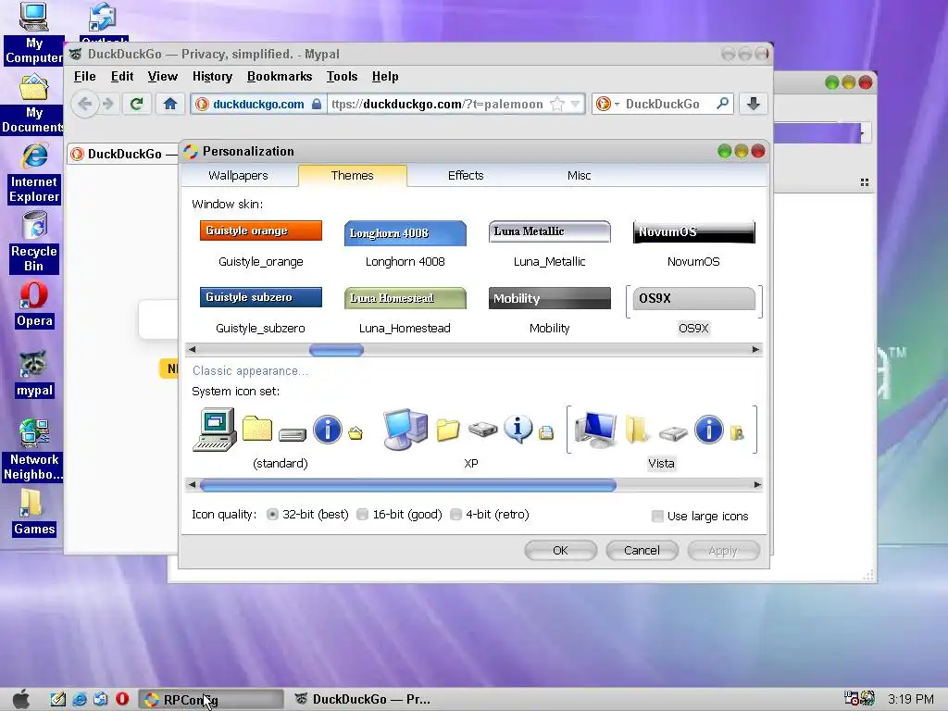This screenshot has width=948, height=711.
Task: Select the Guistyle_orange window skin
Action: click(x=260, y=244)
